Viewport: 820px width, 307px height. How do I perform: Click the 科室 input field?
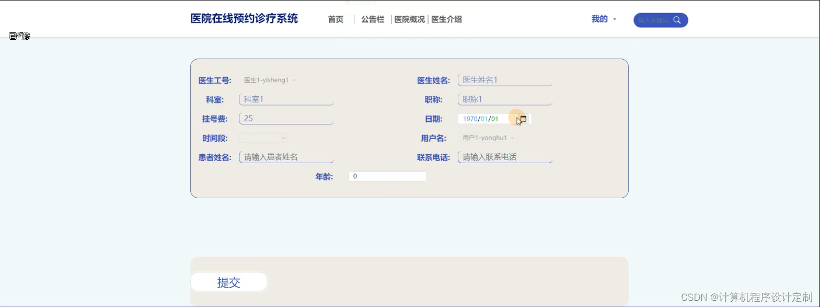tap(286, 99)
